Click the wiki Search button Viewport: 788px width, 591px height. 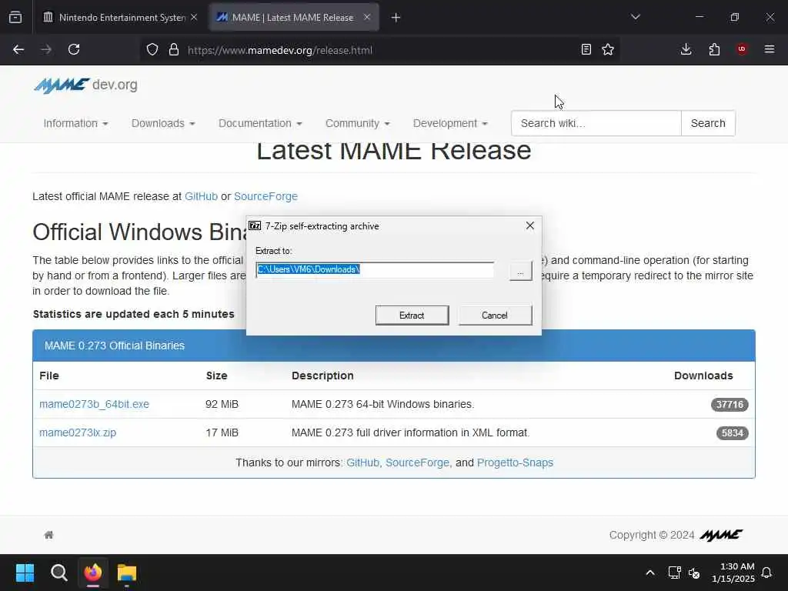coord(708,123)
